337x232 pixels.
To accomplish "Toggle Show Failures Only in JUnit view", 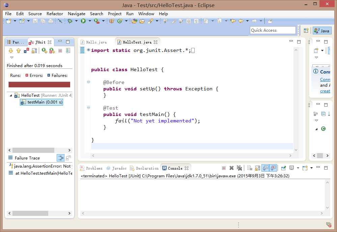I will pos(26,51).
